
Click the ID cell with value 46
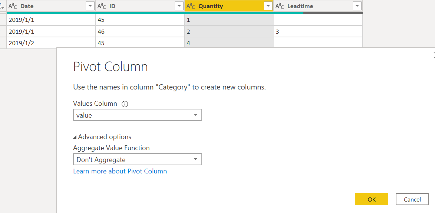[x=140, y=31]
